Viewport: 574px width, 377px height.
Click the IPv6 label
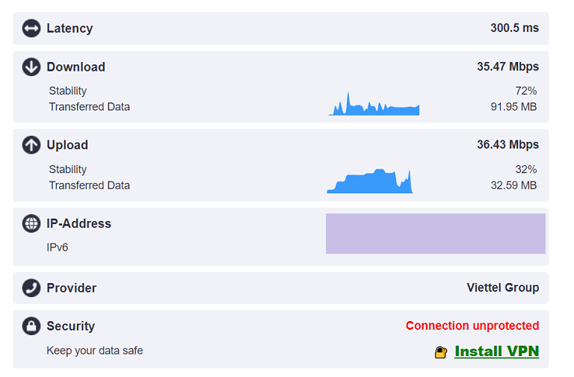(57, 248)
